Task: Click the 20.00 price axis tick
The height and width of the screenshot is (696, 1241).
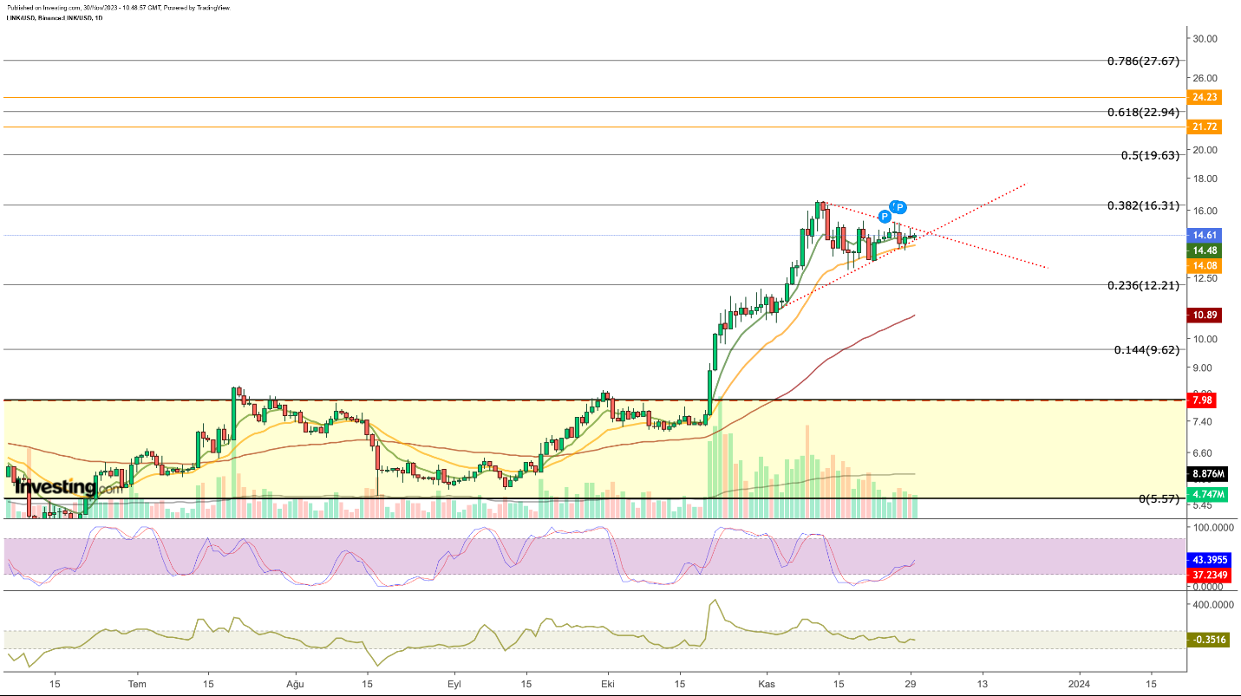Action: (x=1206, y=150)
